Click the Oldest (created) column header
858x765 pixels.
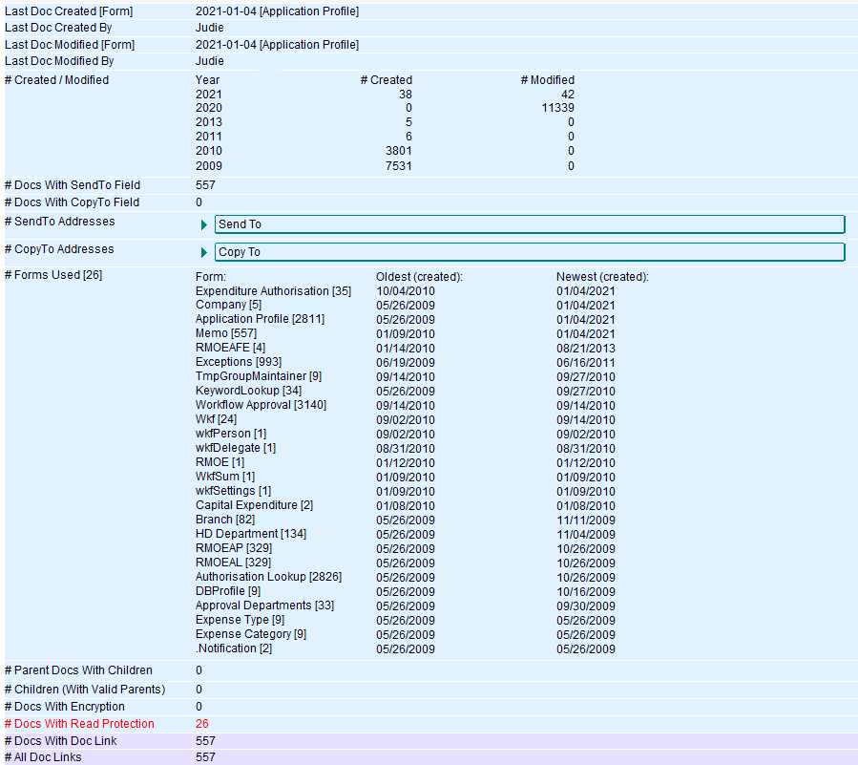pyautogui.click(x=419, y=277)
